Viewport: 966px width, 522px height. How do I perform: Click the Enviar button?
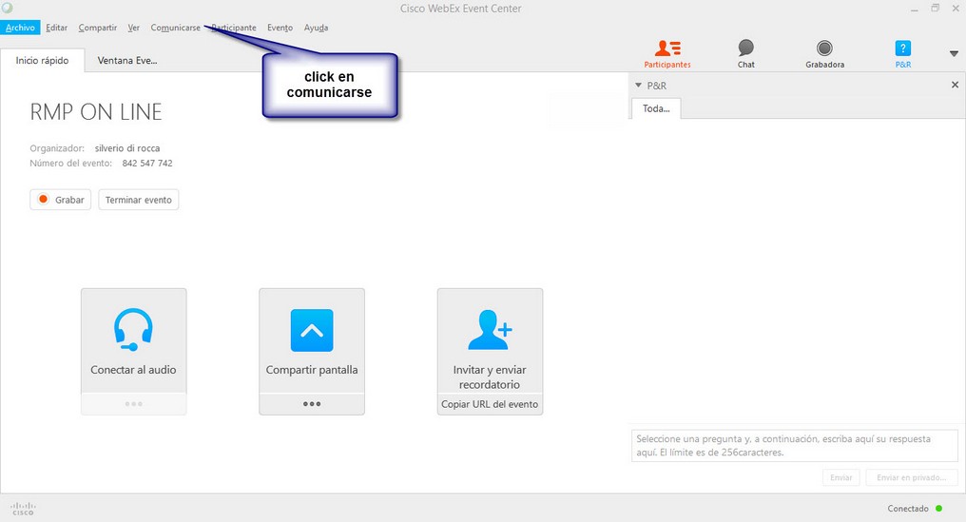(x=840, y=477)
